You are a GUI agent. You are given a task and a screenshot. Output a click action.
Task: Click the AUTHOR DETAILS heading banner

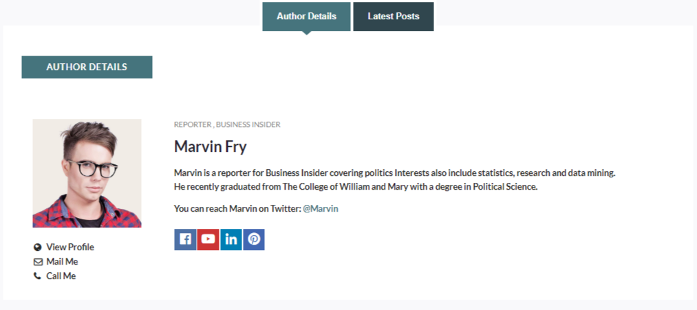click(87, 67)
